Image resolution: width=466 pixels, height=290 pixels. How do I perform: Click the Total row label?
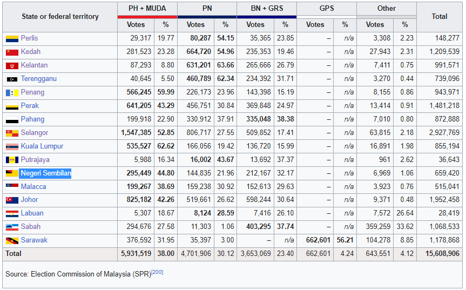tap(13, 253)
